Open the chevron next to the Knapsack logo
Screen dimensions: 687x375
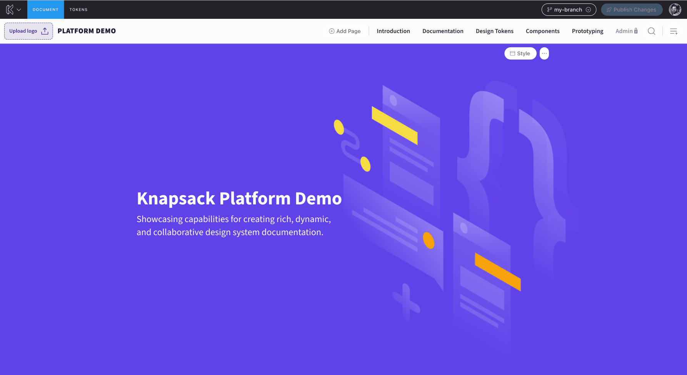click(18, 9)
